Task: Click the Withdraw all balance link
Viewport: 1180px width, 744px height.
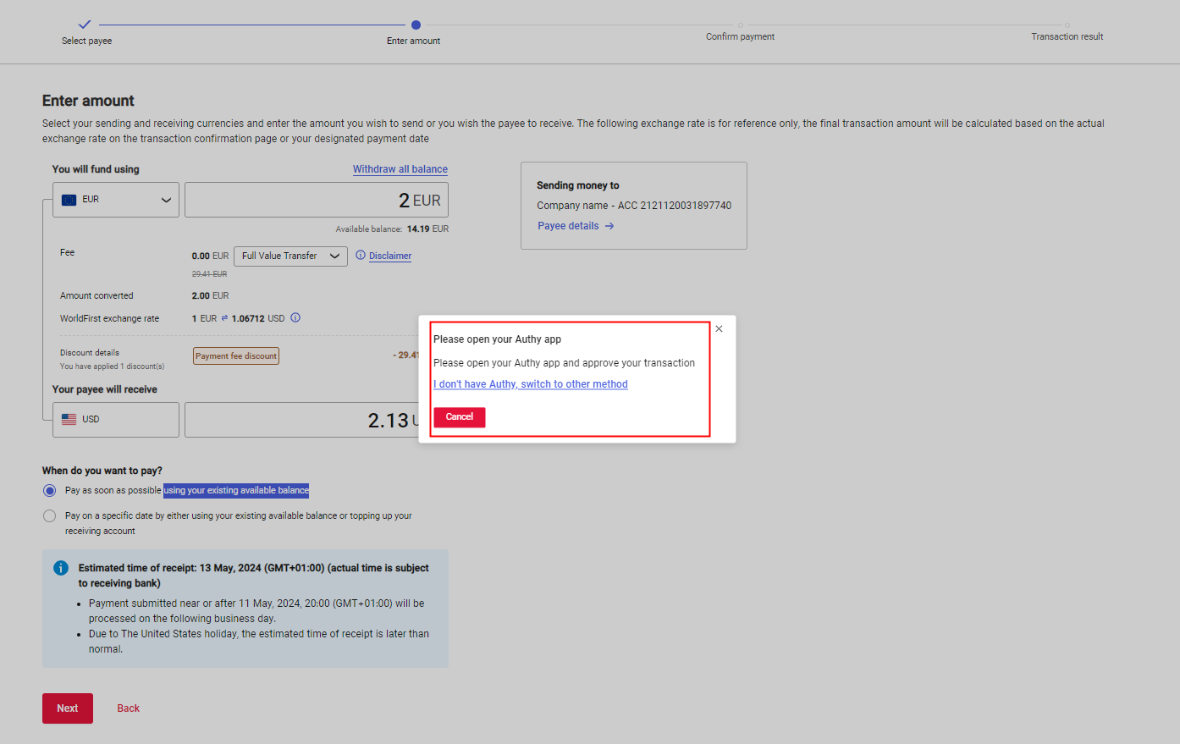Action: tap(400, 169)
